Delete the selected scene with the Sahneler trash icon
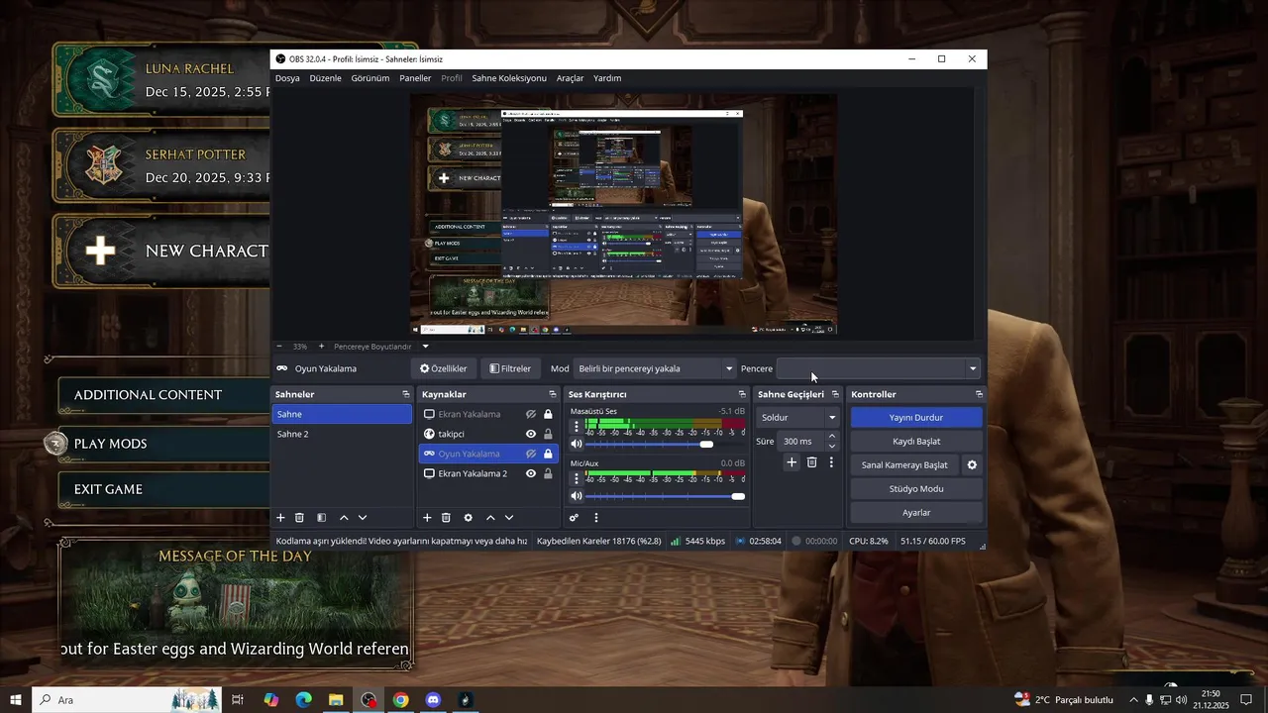Image resolution: width=1268 pixels, height=713 pixels. click(299, 518)
